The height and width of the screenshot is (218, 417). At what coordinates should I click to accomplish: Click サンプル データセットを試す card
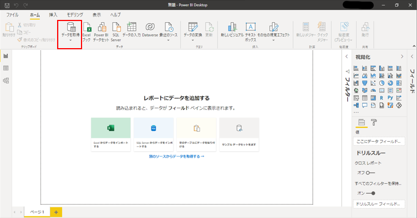(239, 134)
